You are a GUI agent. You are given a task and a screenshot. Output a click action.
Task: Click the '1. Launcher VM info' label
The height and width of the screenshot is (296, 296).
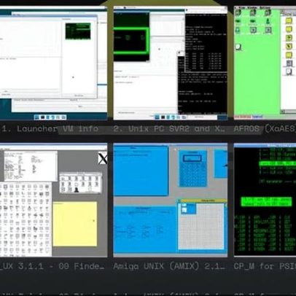[50, 128]
